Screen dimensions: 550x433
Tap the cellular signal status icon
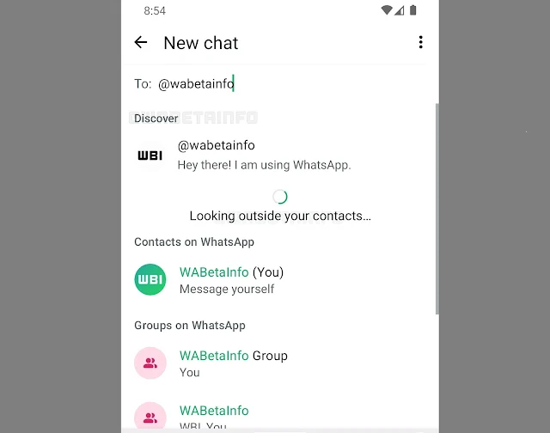click(x=399, y=11)
